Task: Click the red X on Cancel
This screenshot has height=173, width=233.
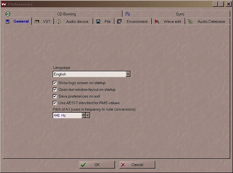Action: click(x=123, y=165)
